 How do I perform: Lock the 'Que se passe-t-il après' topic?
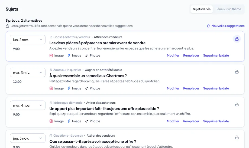tap(237, 137)
